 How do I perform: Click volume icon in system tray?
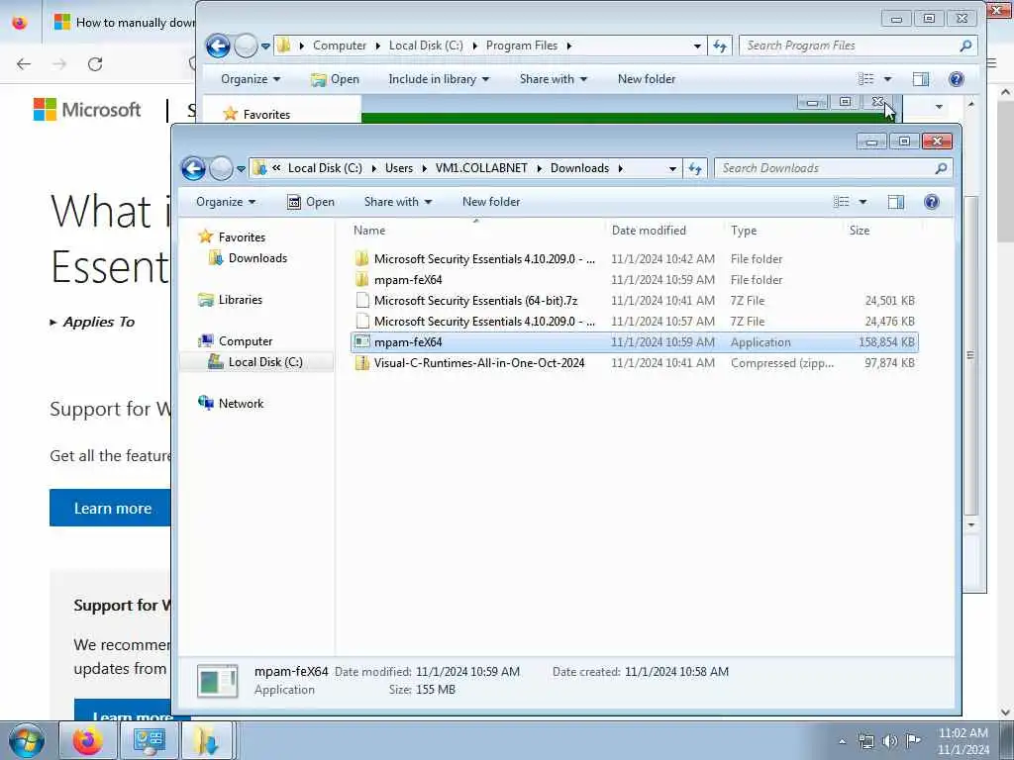pyautogui.click(x=890, y=741)
